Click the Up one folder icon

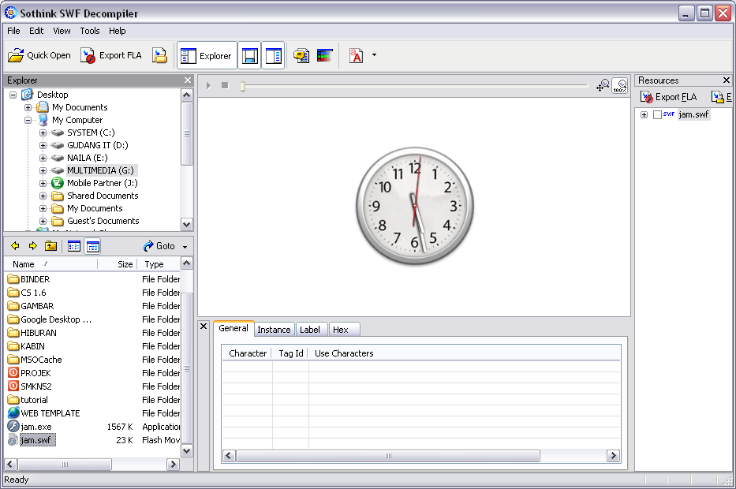pos(50,246)
